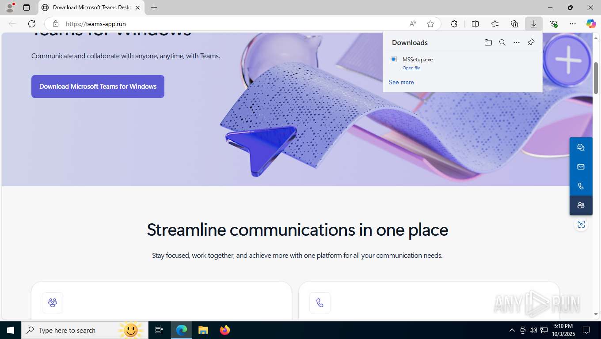The image size is (601, 339).
Task: Open Microsoft Edge on the taskbar
Action: [x=182, y=330]
